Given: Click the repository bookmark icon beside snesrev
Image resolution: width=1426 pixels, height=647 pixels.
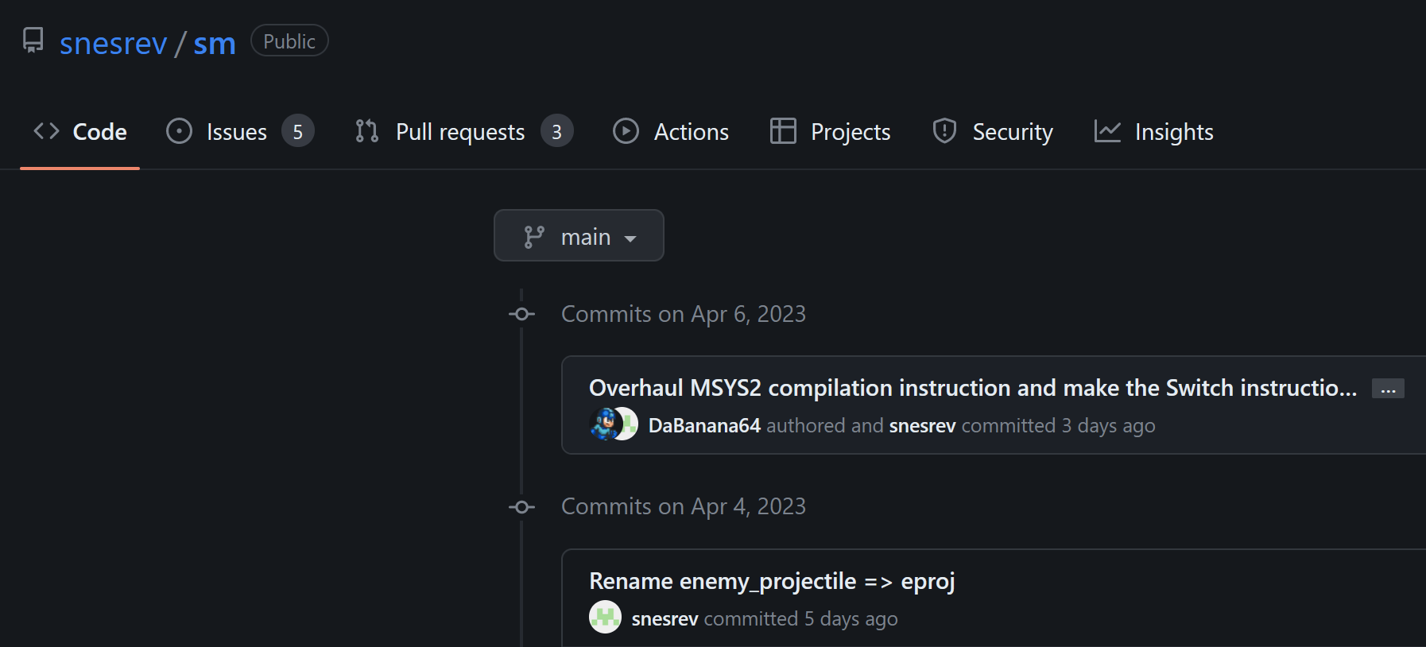Looking at the screenshot, I should coord(32,41).
